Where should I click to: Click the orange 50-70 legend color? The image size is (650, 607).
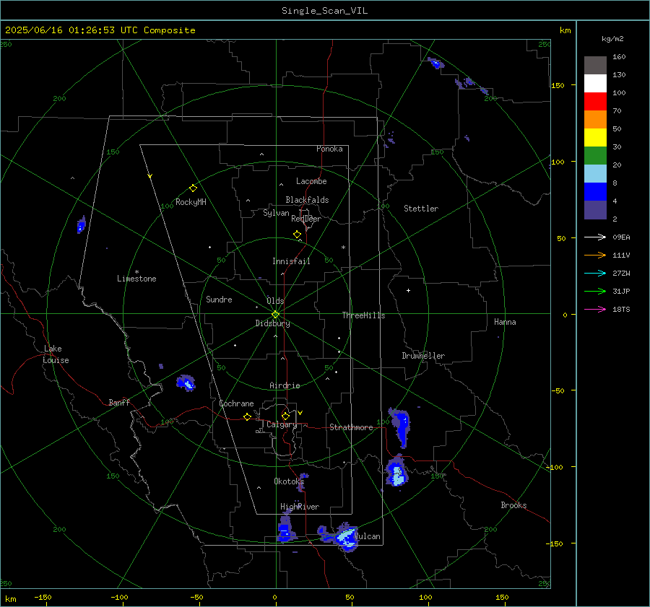click(x=595, y=120)
